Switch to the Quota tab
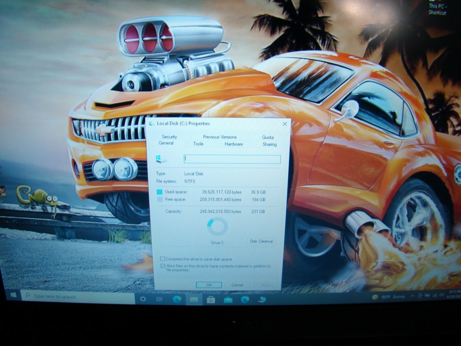The width and height of the screenshot is (461, 346). [268, 137]
